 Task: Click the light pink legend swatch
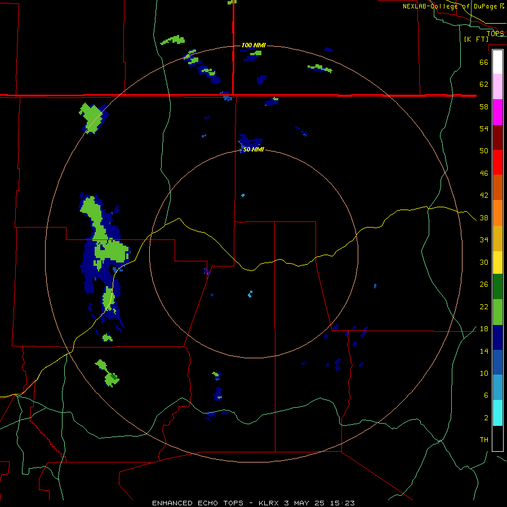[x=497, y=87]
